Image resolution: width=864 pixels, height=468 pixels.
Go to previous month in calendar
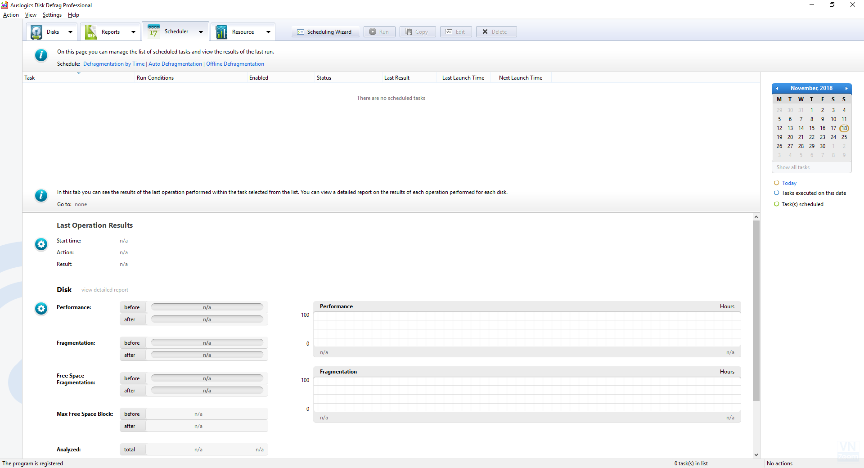(777, 89)
